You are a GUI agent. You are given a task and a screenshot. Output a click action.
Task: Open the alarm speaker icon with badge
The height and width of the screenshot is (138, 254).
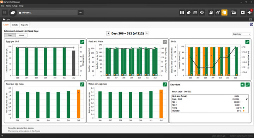(250, 12)
